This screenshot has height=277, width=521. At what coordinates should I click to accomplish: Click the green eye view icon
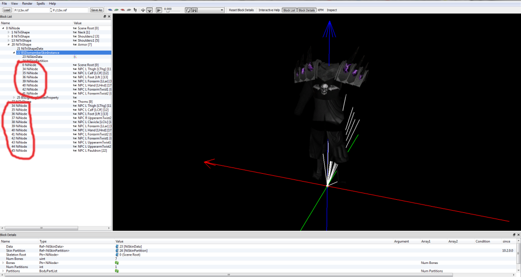pos(116,10)
